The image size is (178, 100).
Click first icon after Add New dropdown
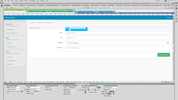tap(98, 88)
